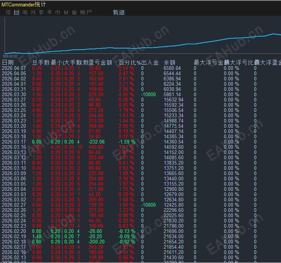Viewport: 281px width, 263px height.
Task: Open the 备 tab
Action: (x=74, y=12)
